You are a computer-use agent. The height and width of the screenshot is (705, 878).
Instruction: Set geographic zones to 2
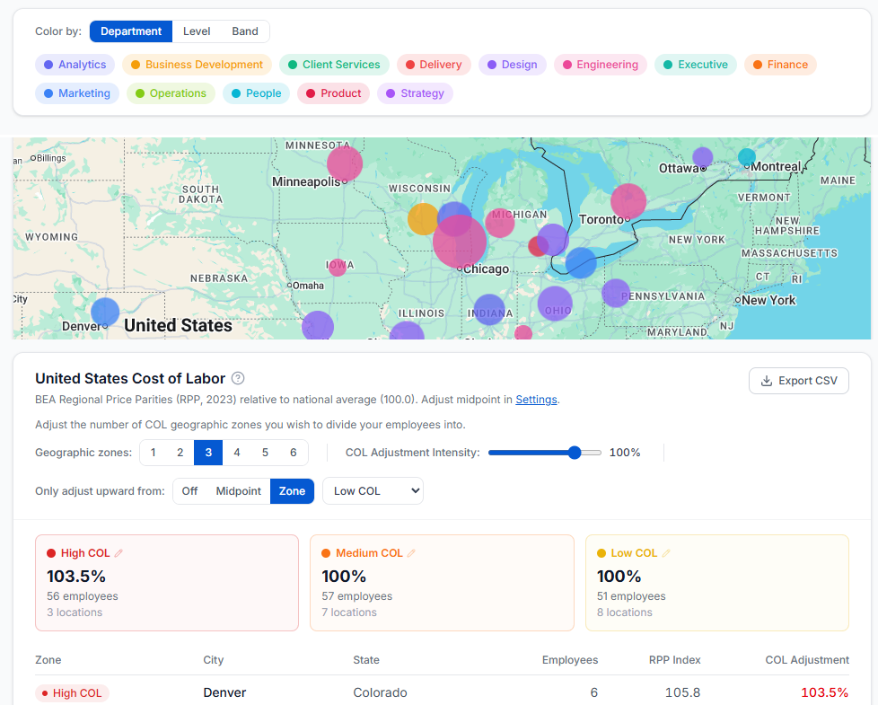(x=180, y=453)
